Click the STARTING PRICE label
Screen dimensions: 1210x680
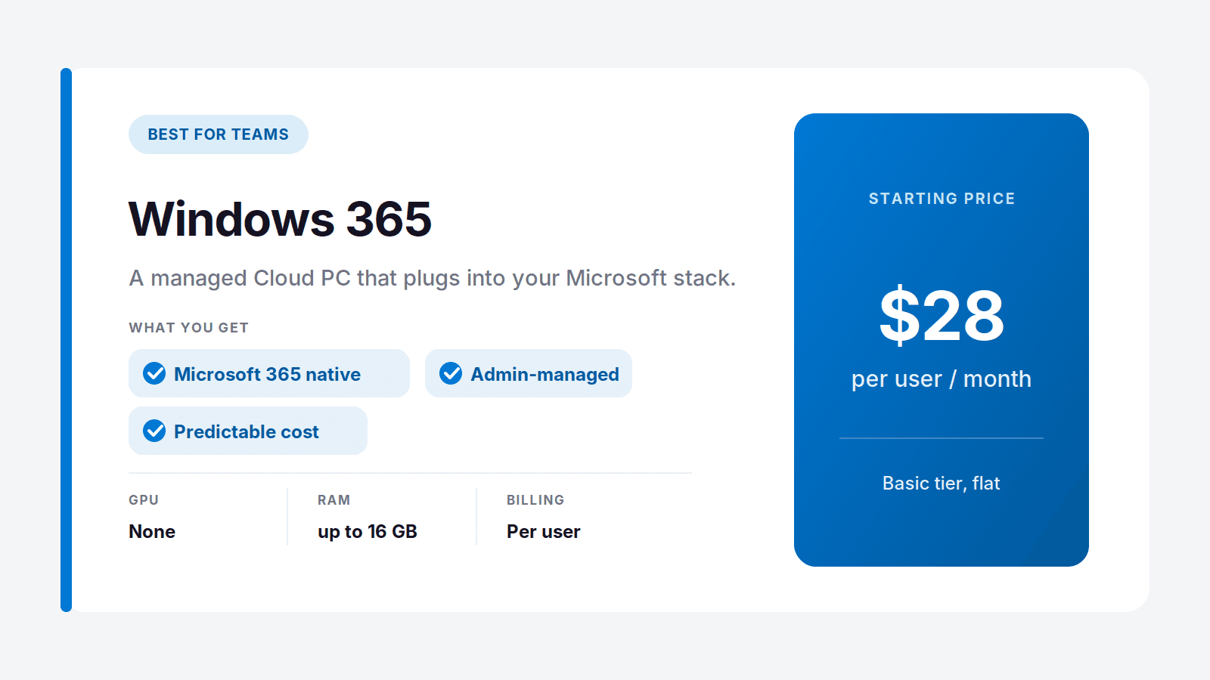942,199
